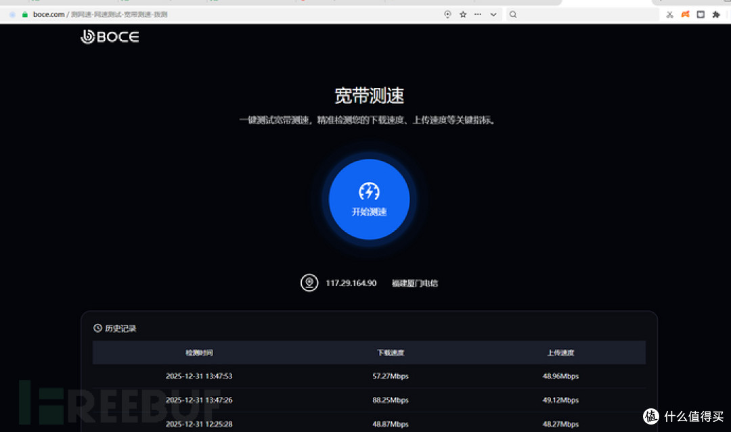Click the location pin icon beside IP address

[x=309, y=283]
